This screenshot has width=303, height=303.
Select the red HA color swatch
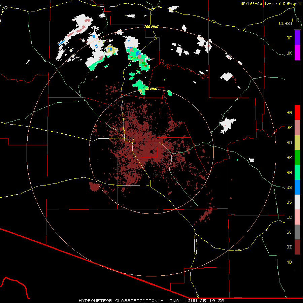297,112
